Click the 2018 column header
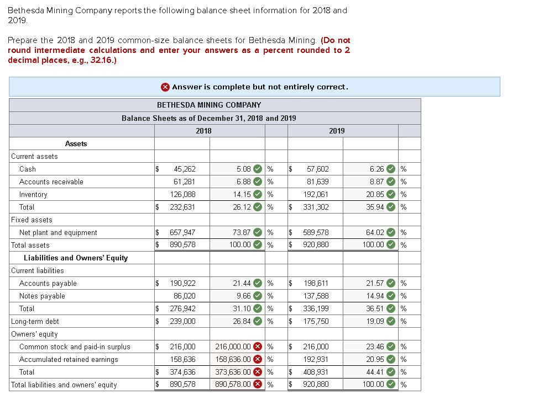The image size is (544, 405). coord(203,131)
